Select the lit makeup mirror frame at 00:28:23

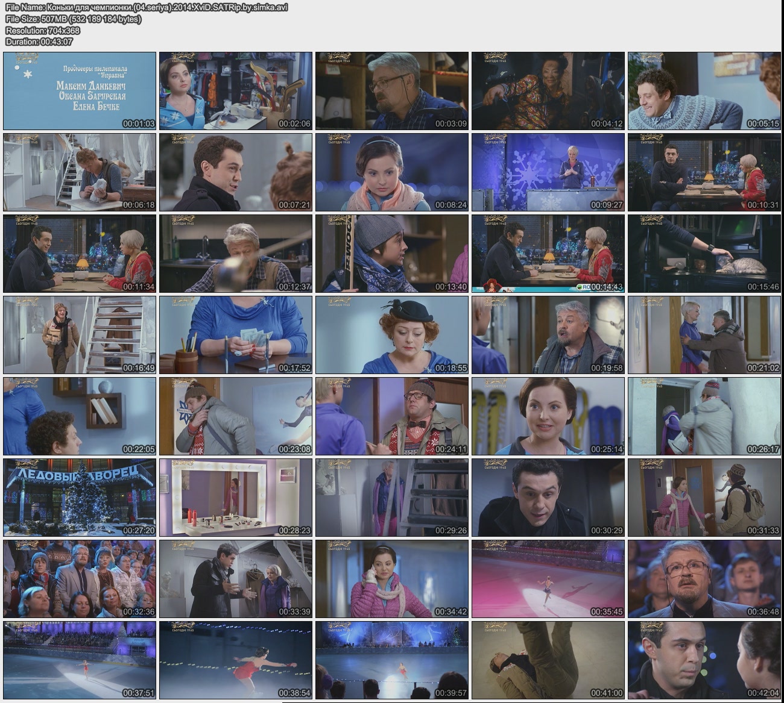pyautogui.click(x=235, y=498)
